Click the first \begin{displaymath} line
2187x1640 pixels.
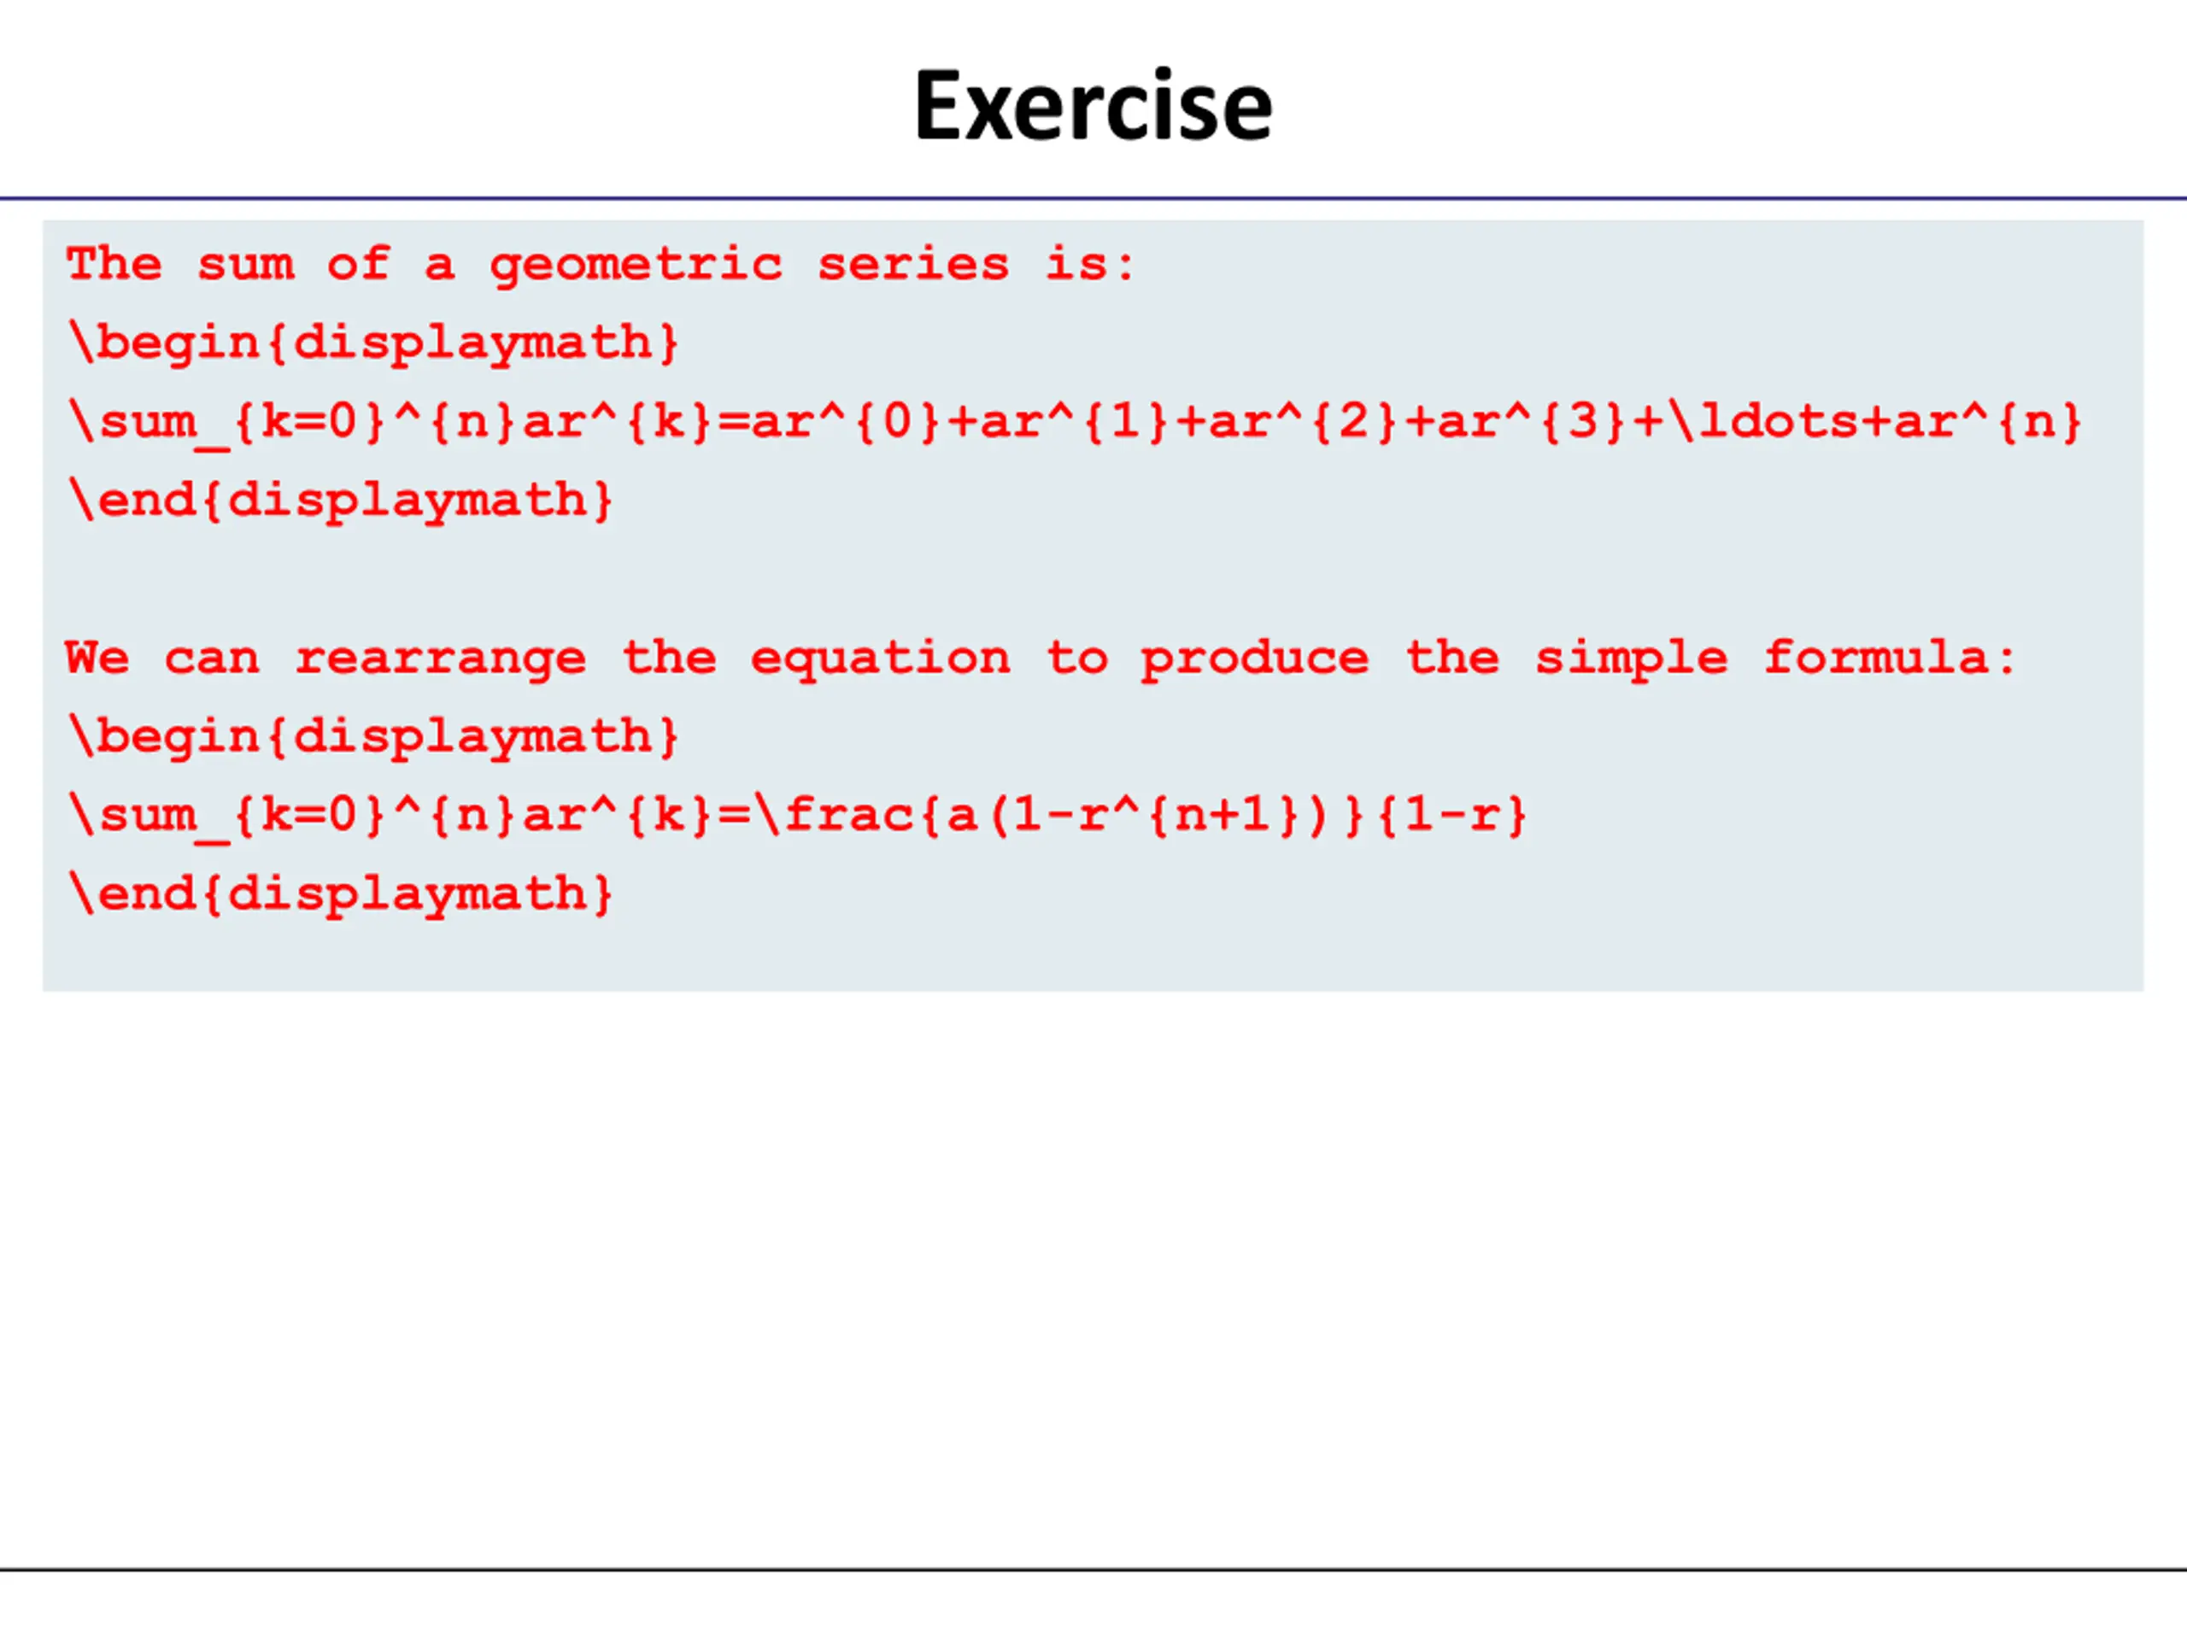click(x=372, y=343)
